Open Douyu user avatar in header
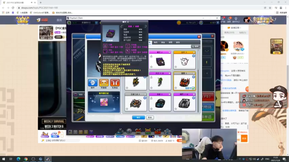Image resolution: width=289 pixels, height=162 pixels. point(246,20)
